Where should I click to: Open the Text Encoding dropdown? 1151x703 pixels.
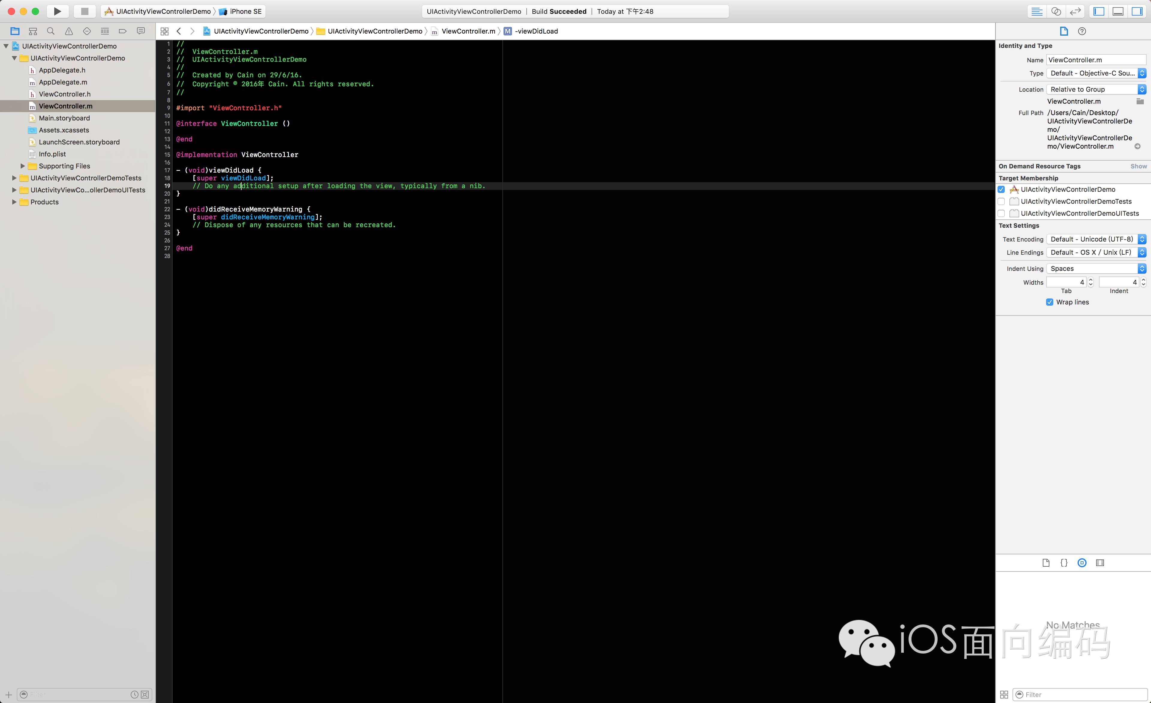tap(1096, 239)
